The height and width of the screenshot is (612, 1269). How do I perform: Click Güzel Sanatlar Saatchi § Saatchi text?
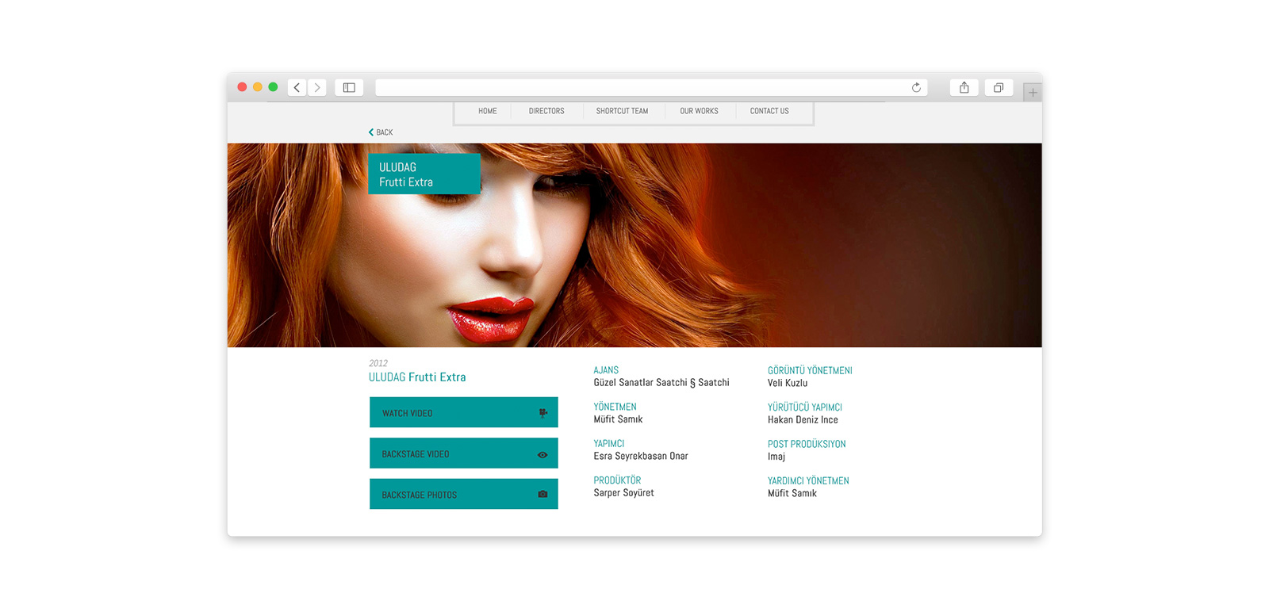click(661, 383)
